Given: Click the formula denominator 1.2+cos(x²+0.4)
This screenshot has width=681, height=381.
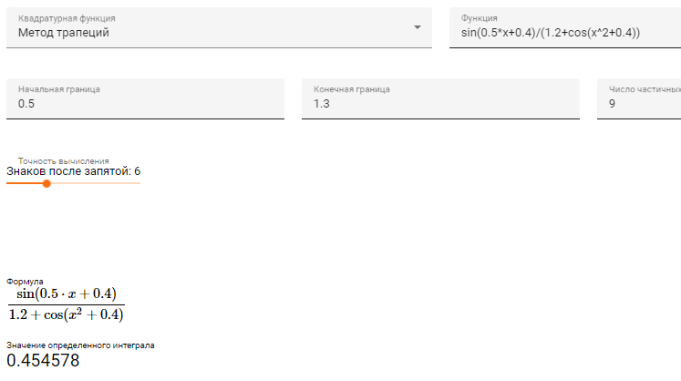Looking at the screenshot, I should click(x=66, y=314).
